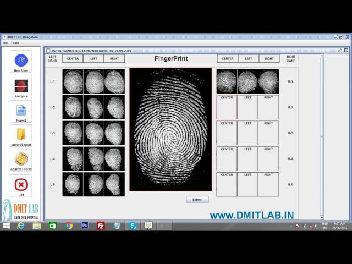Viewport: 352px width, 264px height.
Task: Maximize the inner fingerprint document window
Action: (339, 51)
